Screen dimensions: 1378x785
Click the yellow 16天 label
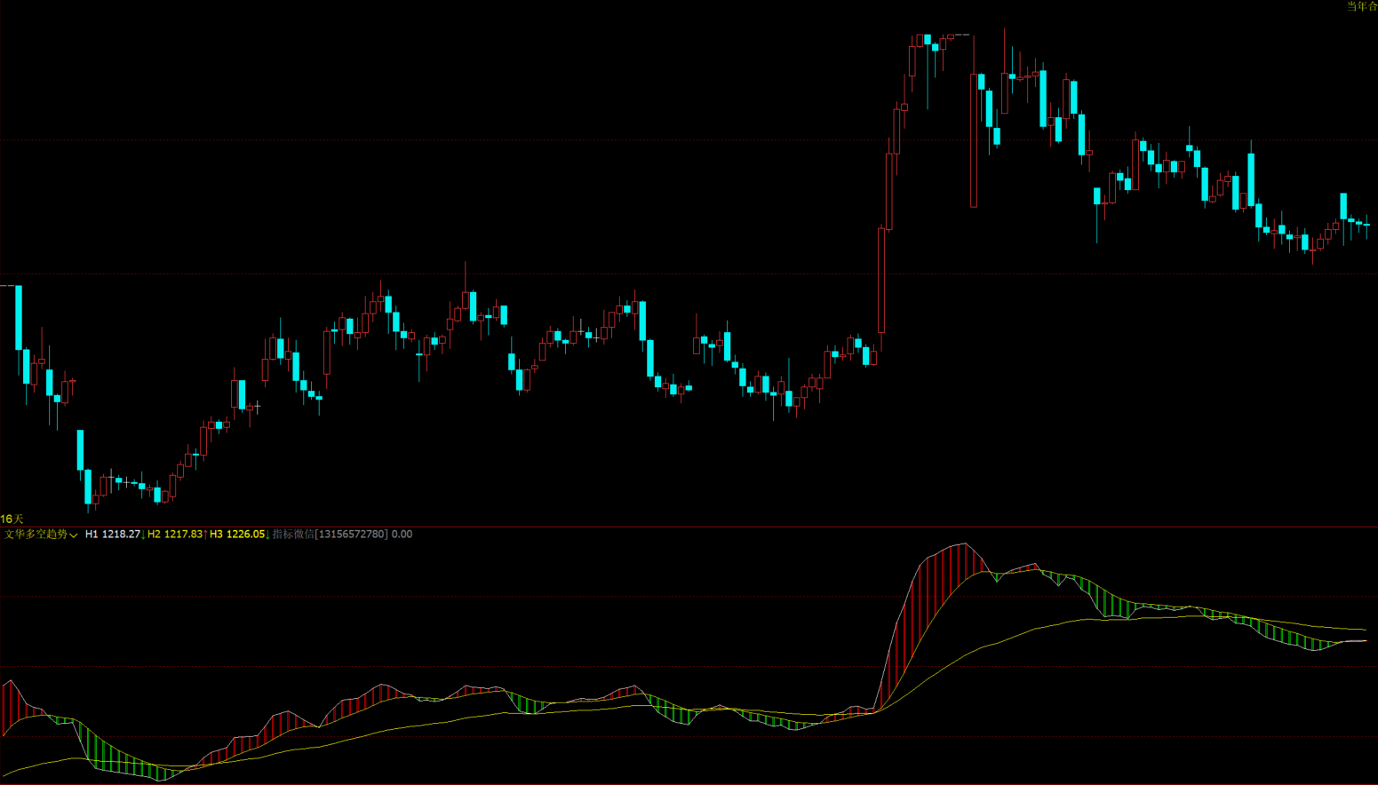(x=12, y=519)
